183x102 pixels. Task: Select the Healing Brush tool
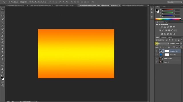coord(3,29)
